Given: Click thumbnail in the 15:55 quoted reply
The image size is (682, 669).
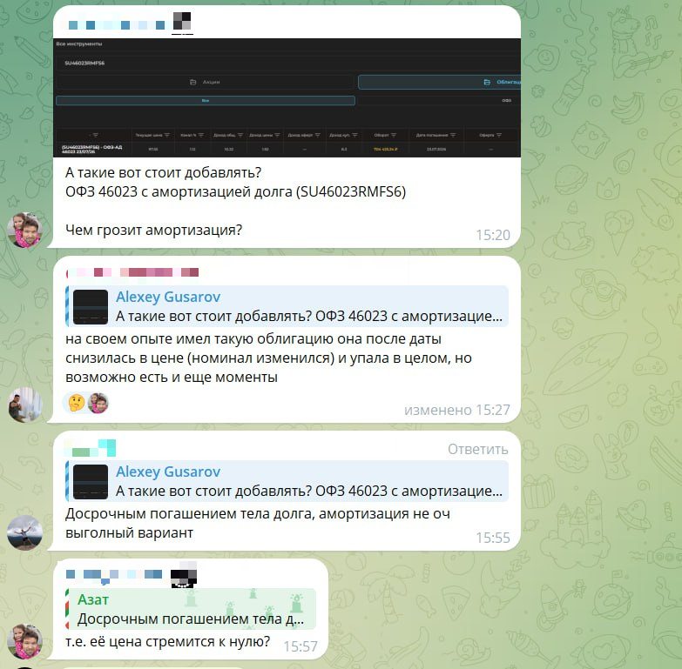Looking at the screenshot, I should tap(91, 481).
